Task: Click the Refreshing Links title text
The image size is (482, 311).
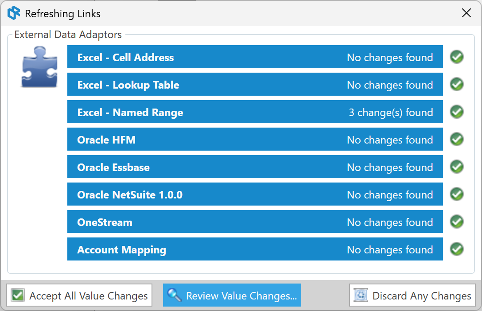Action: click(63, 14)
